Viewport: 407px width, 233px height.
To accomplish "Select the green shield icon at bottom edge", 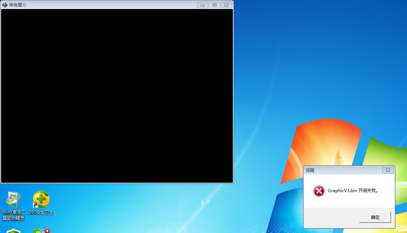I will 13,230.
